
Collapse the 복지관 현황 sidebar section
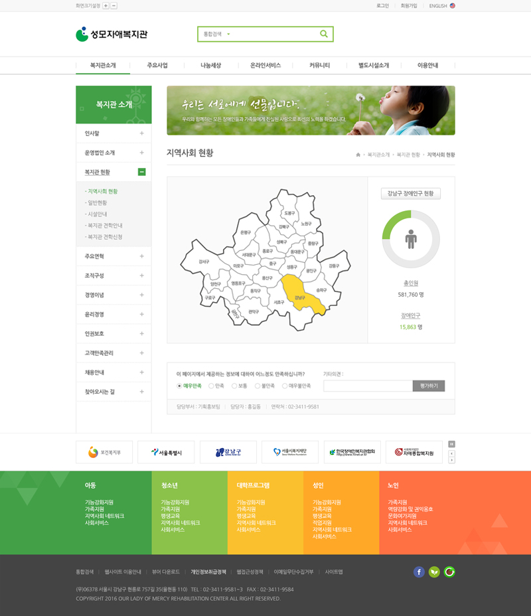click(x=141, y=172)
